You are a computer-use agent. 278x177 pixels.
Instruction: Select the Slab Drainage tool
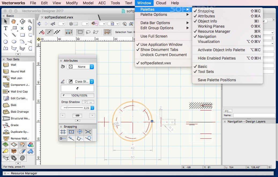[x=20, y=112]
